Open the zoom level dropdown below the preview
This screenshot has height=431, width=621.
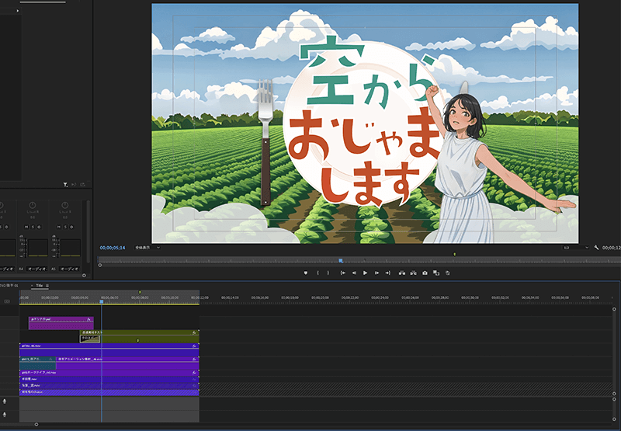[146, 247]
